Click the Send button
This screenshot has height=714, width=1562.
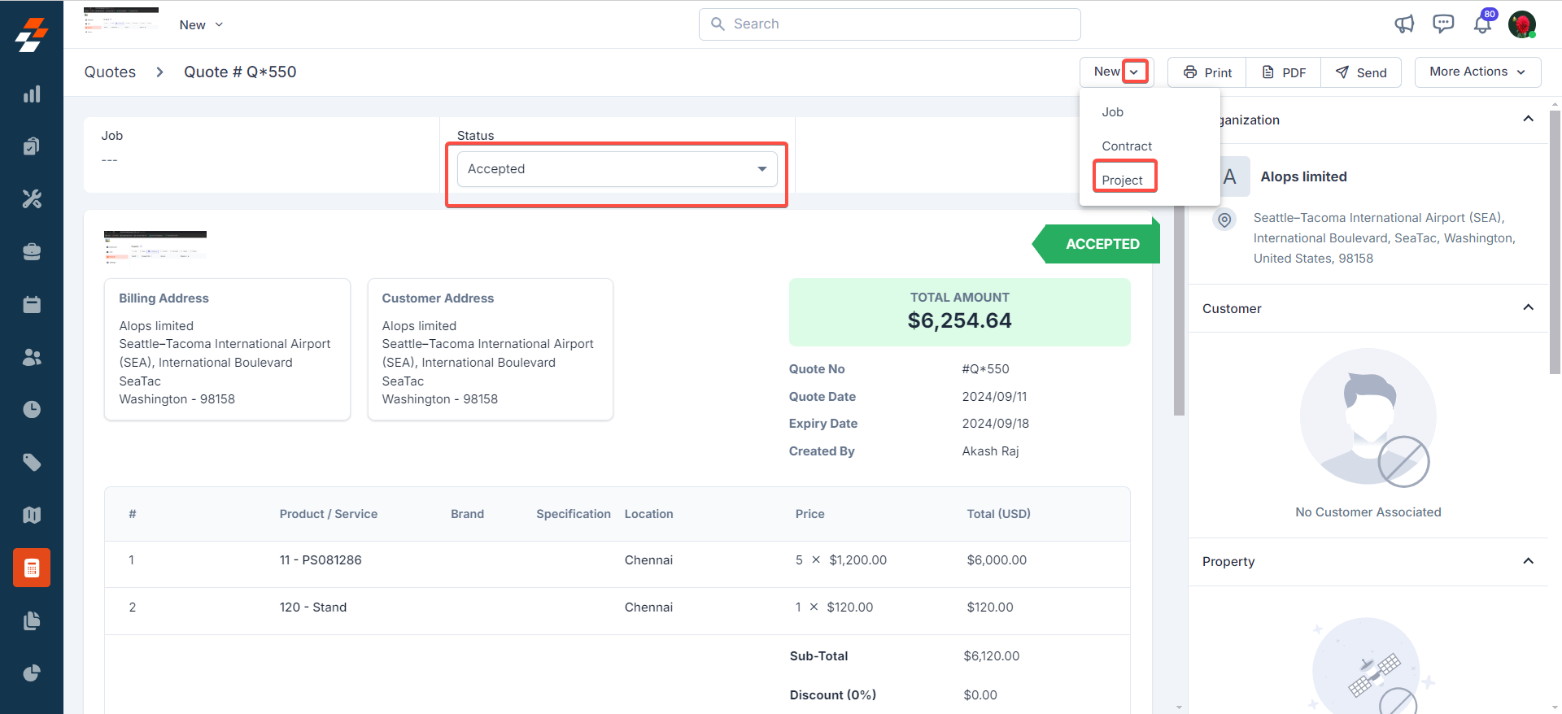click(x=1361, y=72)
